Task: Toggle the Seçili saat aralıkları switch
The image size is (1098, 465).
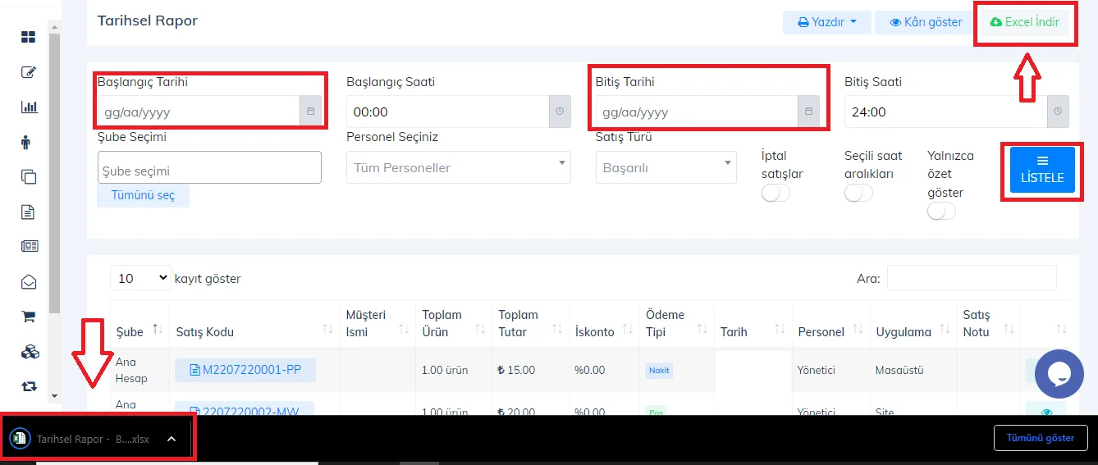Action: (858, 193)
